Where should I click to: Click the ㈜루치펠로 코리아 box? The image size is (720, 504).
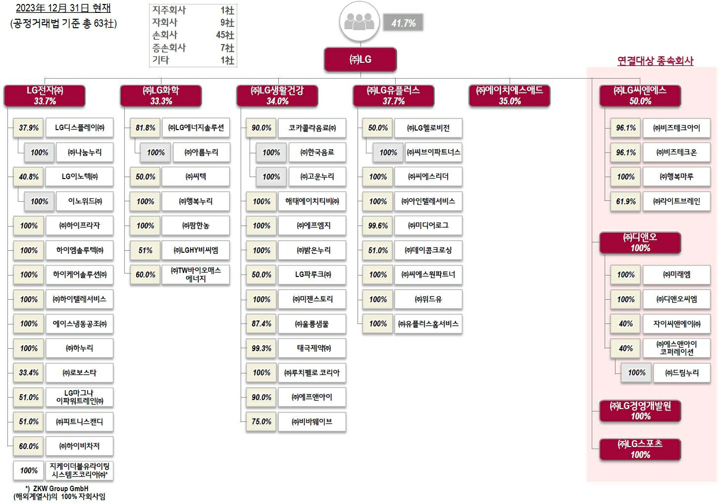coord(312,373)
